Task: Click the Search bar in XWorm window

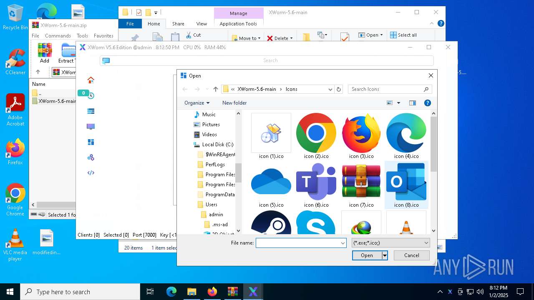Action: click(267, 60)
